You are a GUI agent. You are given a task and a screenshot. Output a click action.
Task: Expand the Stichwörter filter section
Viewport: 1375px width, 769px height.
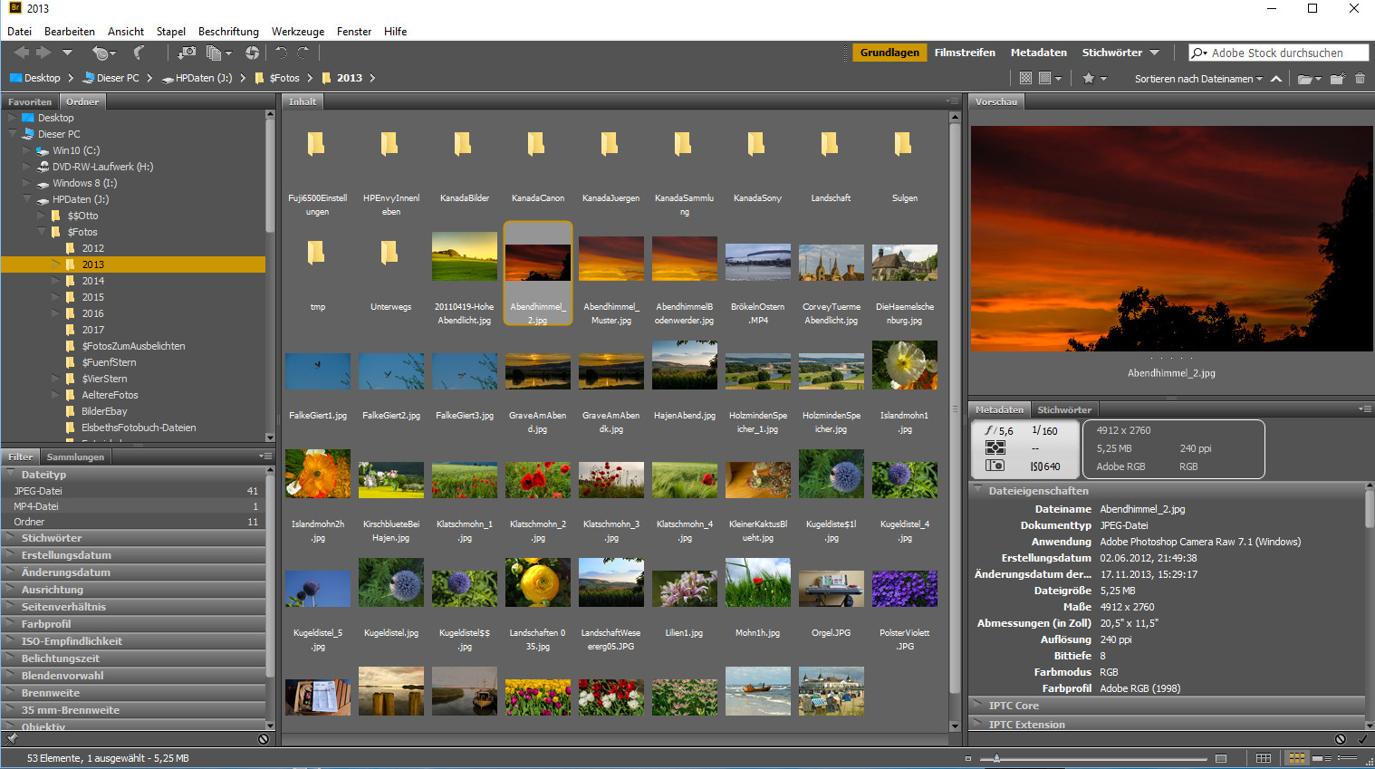tap(12, 538)
